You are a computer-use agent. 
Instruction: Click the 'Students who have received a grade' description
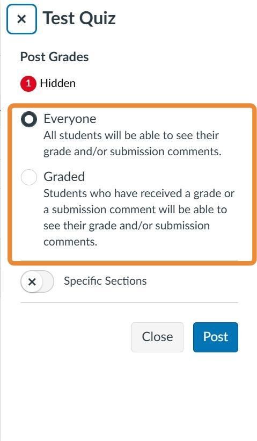point(139,218)
